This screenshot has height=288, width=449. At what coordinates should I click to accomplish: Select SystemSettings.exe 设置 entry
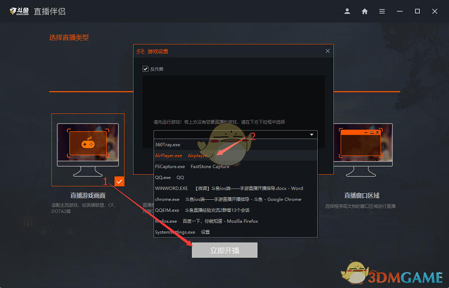coord(235,232)
